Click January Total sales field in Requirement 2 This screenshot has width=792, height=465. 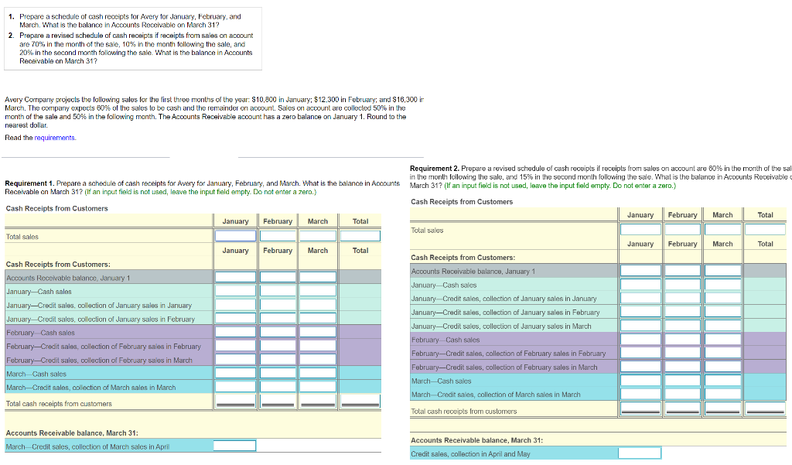(x=640, y=230)
